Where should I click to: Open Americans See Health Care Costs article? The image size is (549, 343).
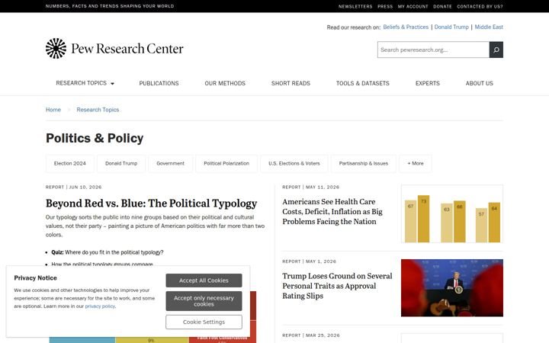[332, 212]
